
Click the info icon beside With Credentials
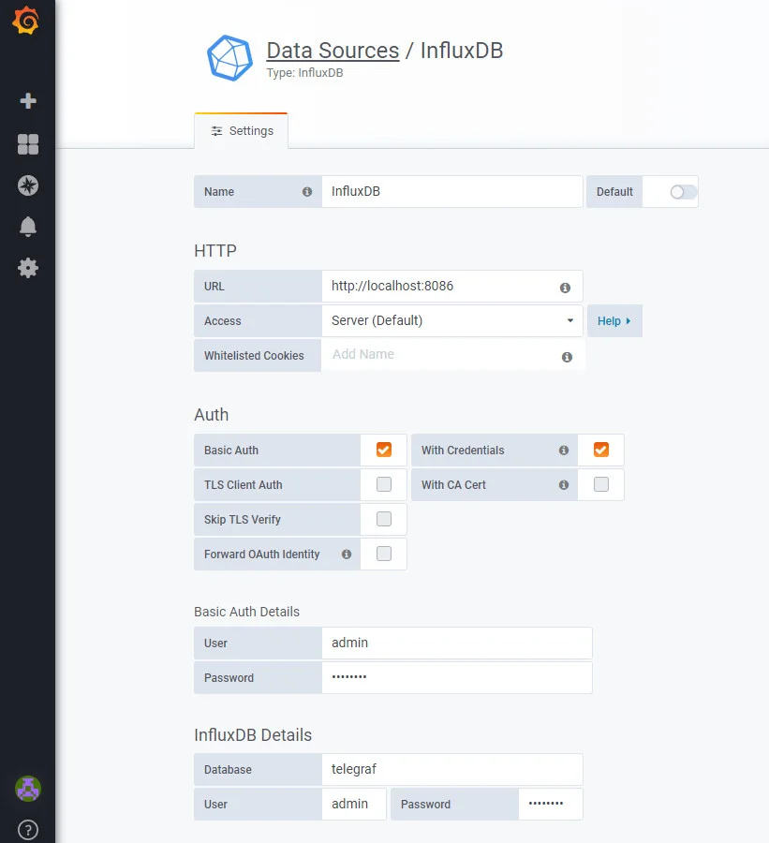coord(564,450)
